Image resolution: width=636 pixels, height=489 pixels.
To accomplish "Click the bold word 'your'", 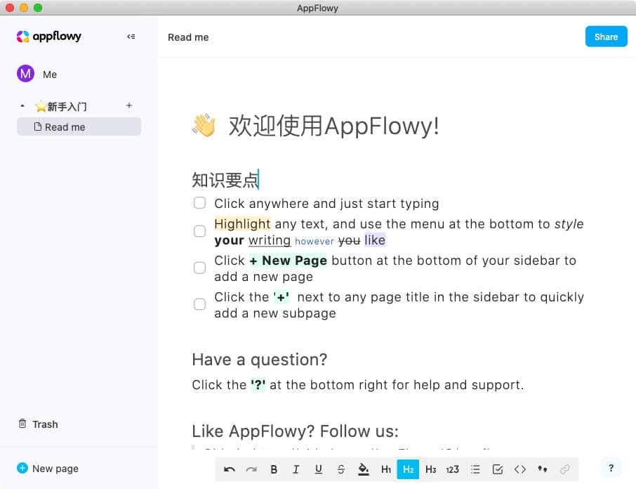I will (229, 241).
